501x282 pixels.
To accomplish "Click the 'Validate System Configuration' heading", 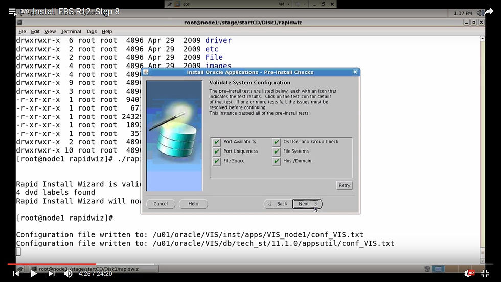I will [250, 82].
